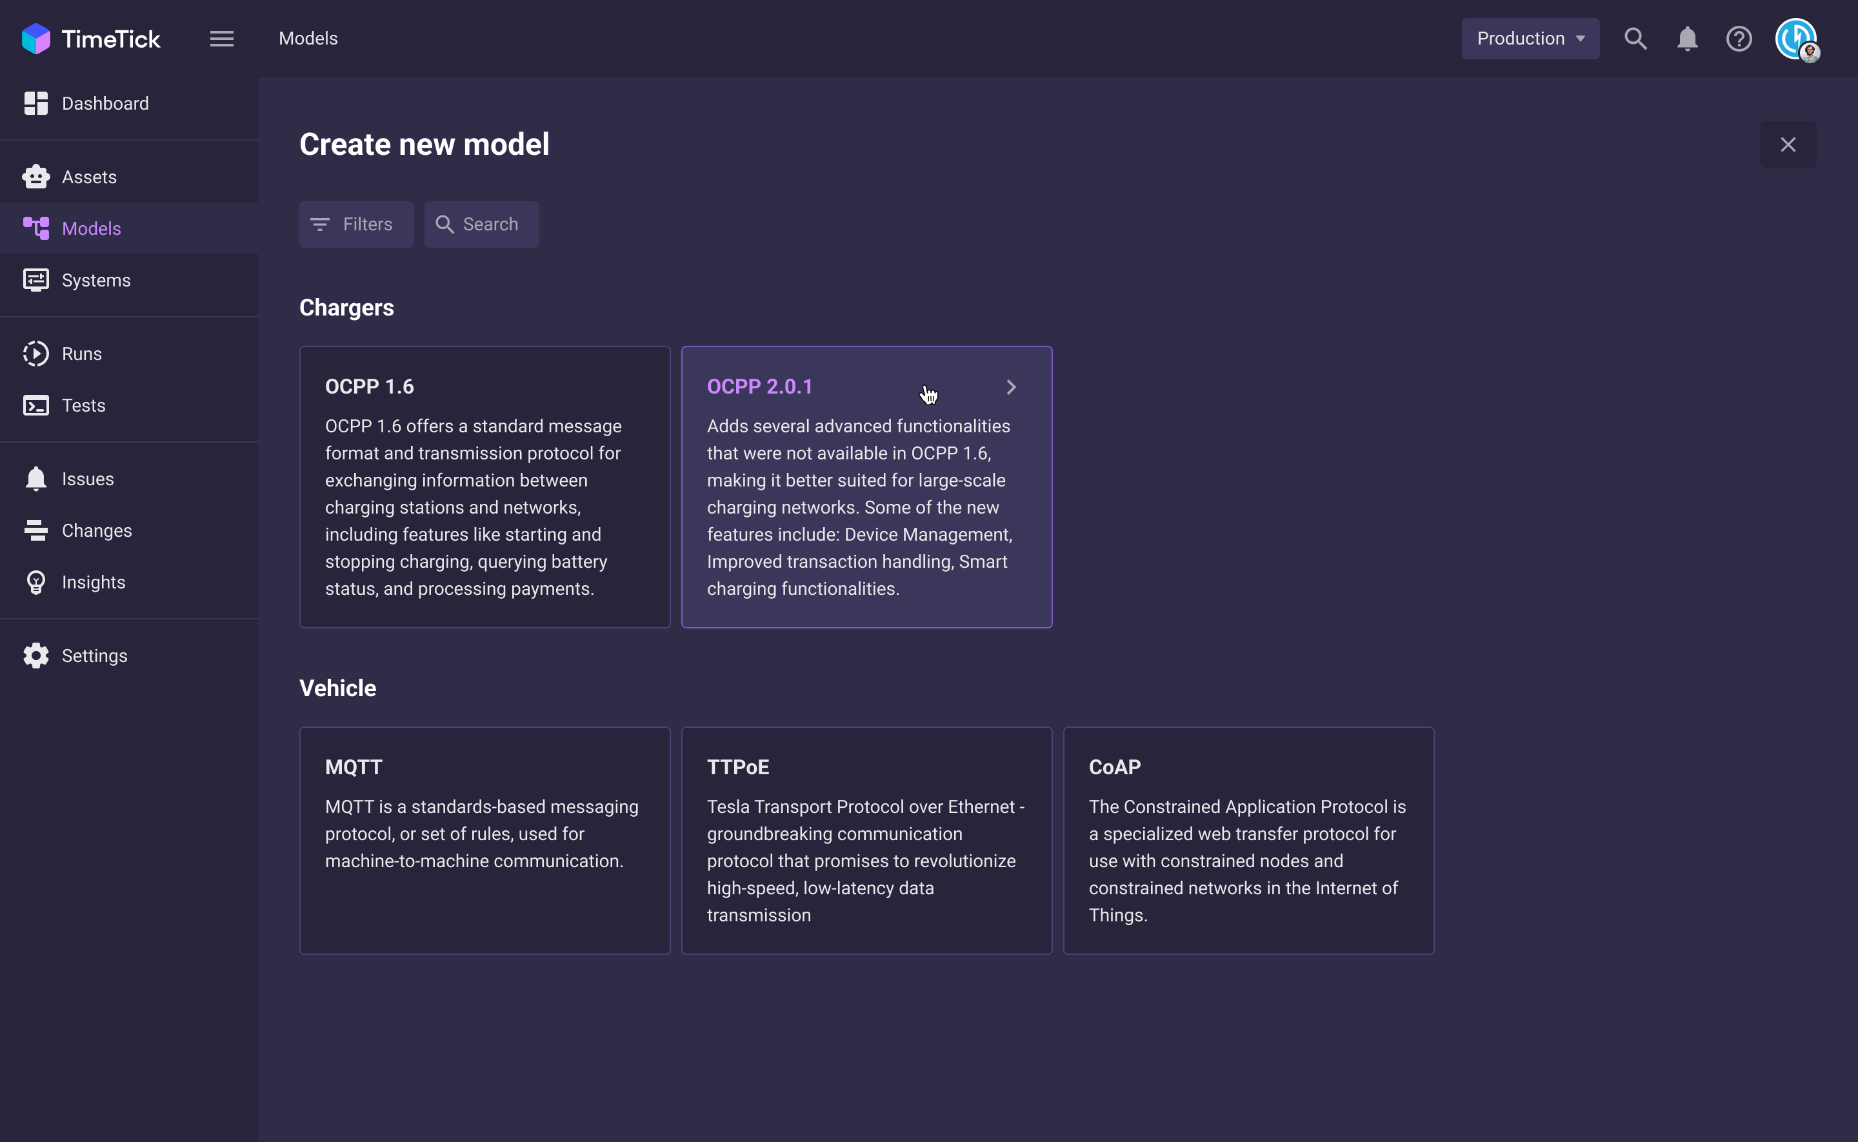Open the user profile avatar

pos(1796,39)
